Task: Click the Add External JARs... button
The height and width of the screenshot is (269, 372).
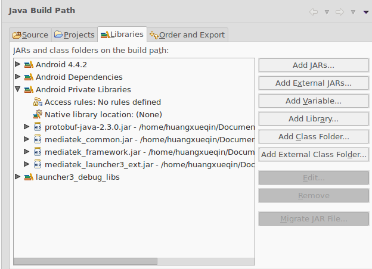Action: (x=314, y=83)
